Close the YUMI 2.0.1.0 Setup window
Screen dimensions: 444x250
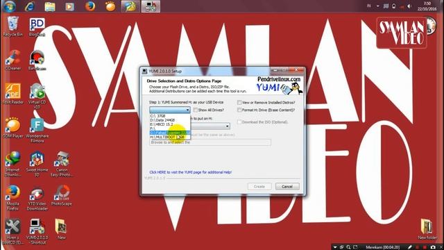[x=297, y=69]
